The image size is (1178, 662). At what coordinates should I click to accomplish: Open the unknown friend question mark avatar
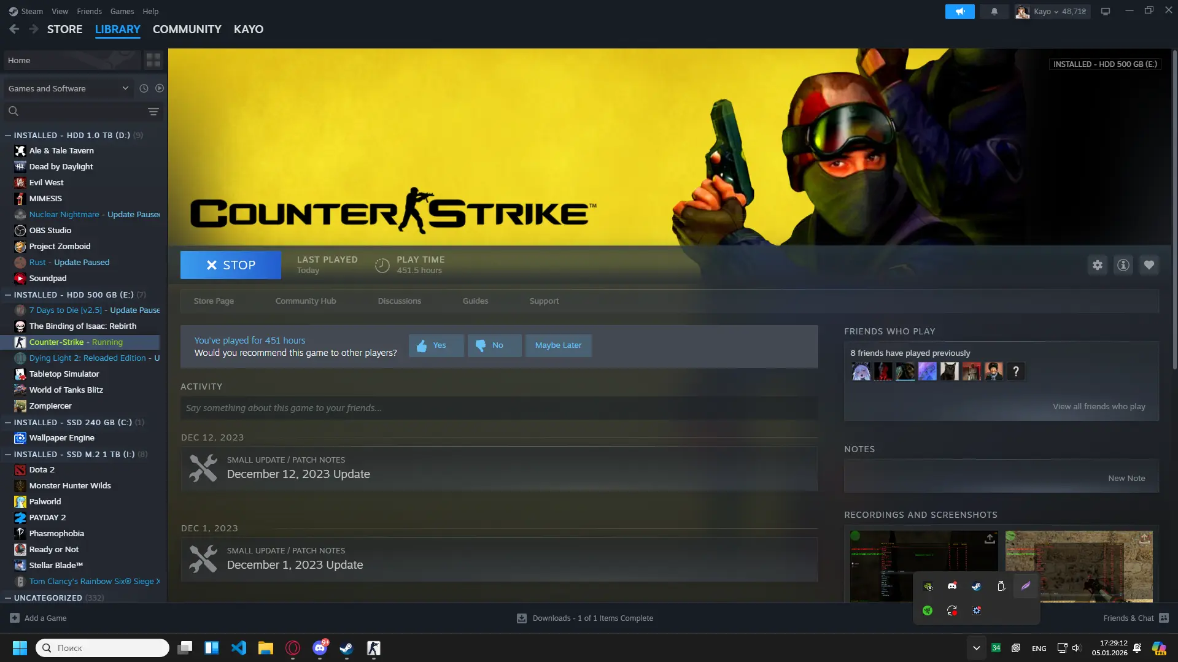pos(1016,371)
